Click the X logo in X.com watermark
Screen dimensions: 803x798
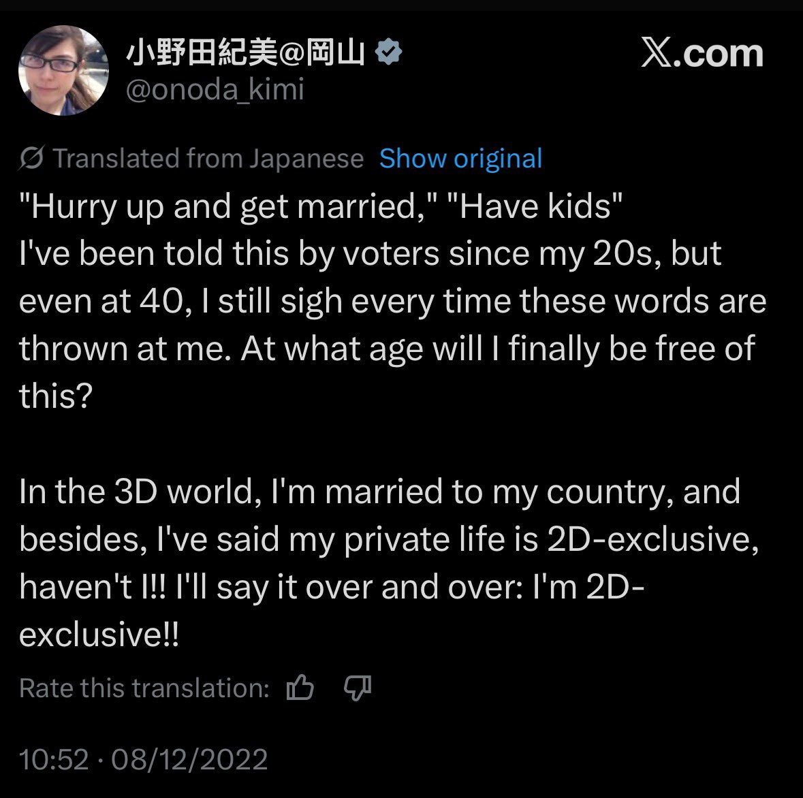click(x=656, y=52)
